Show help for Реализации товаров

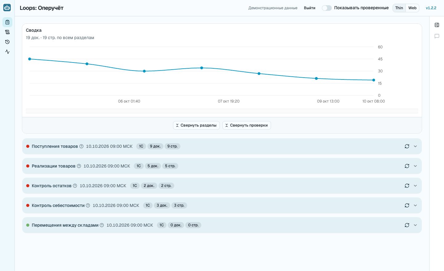[79, 166]
